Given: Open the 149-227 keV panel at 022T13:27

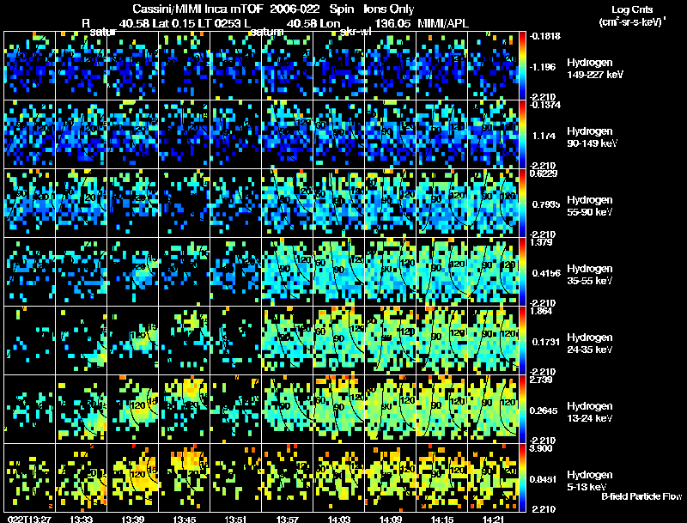Looking at the screenshot, I should (x=30, y=66).
